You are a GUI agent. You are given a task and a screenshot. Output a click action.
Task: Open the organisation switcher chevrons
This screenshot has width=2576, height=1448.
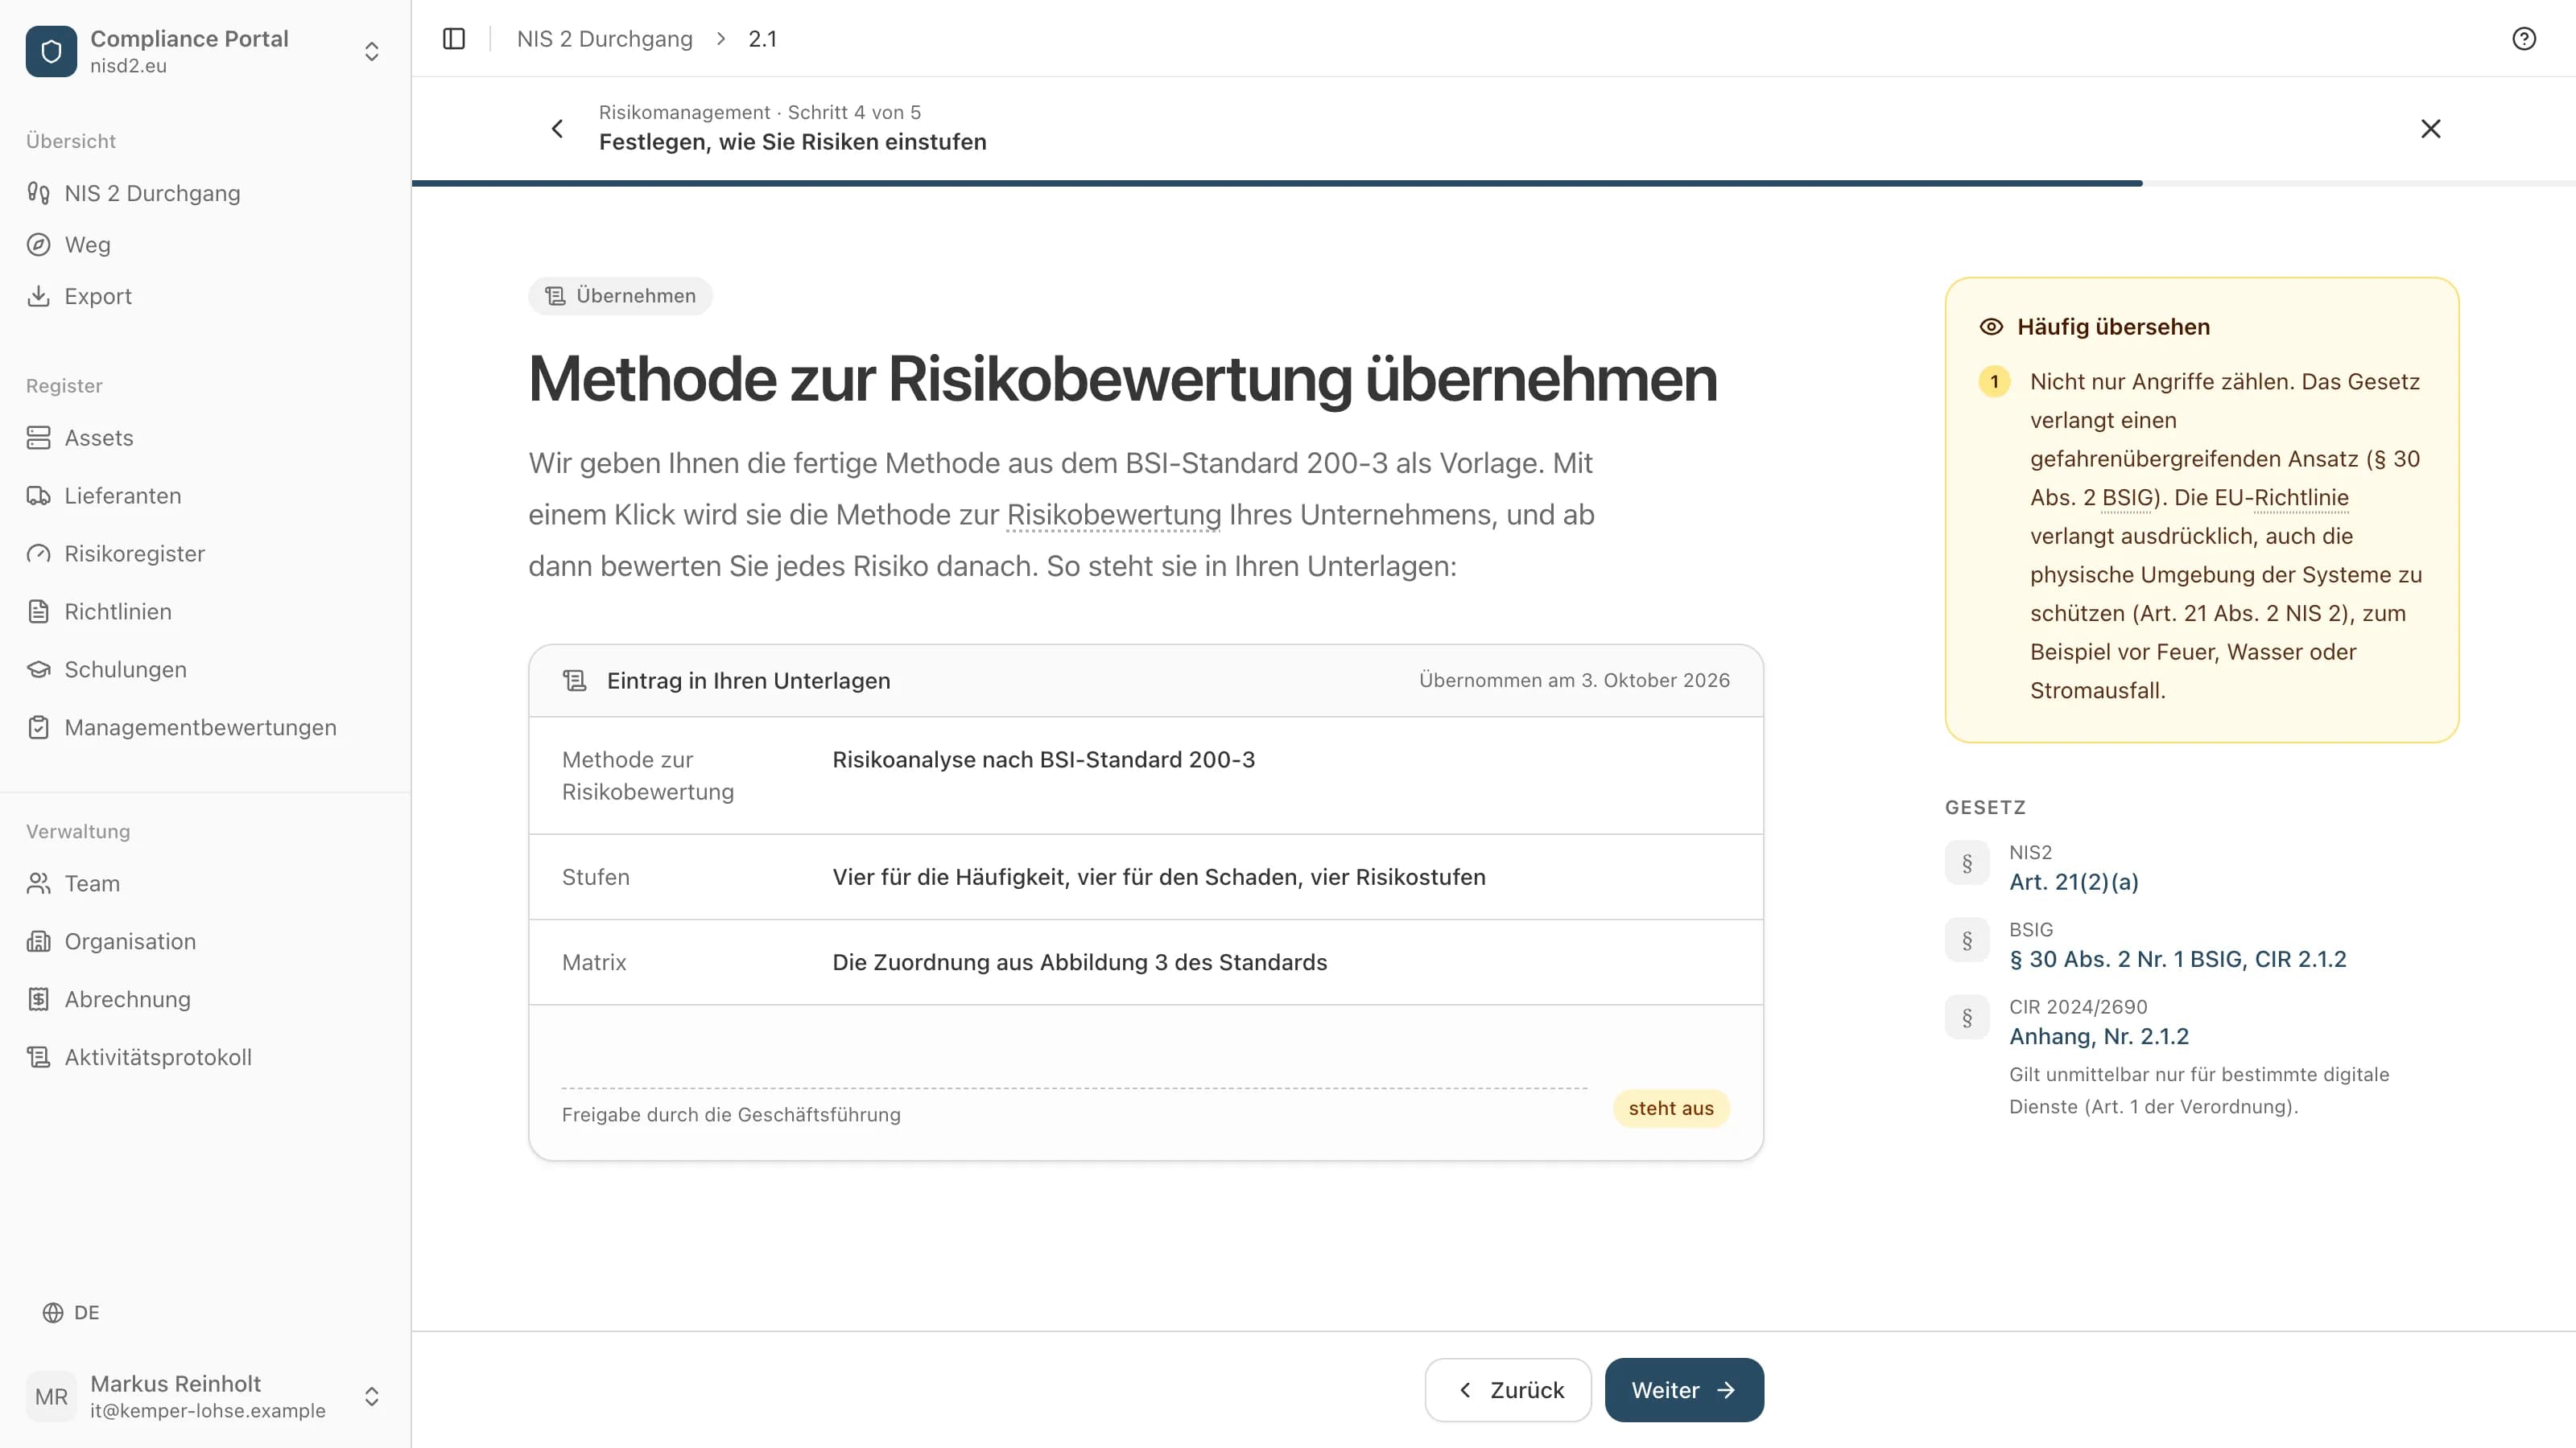point(371,51)
